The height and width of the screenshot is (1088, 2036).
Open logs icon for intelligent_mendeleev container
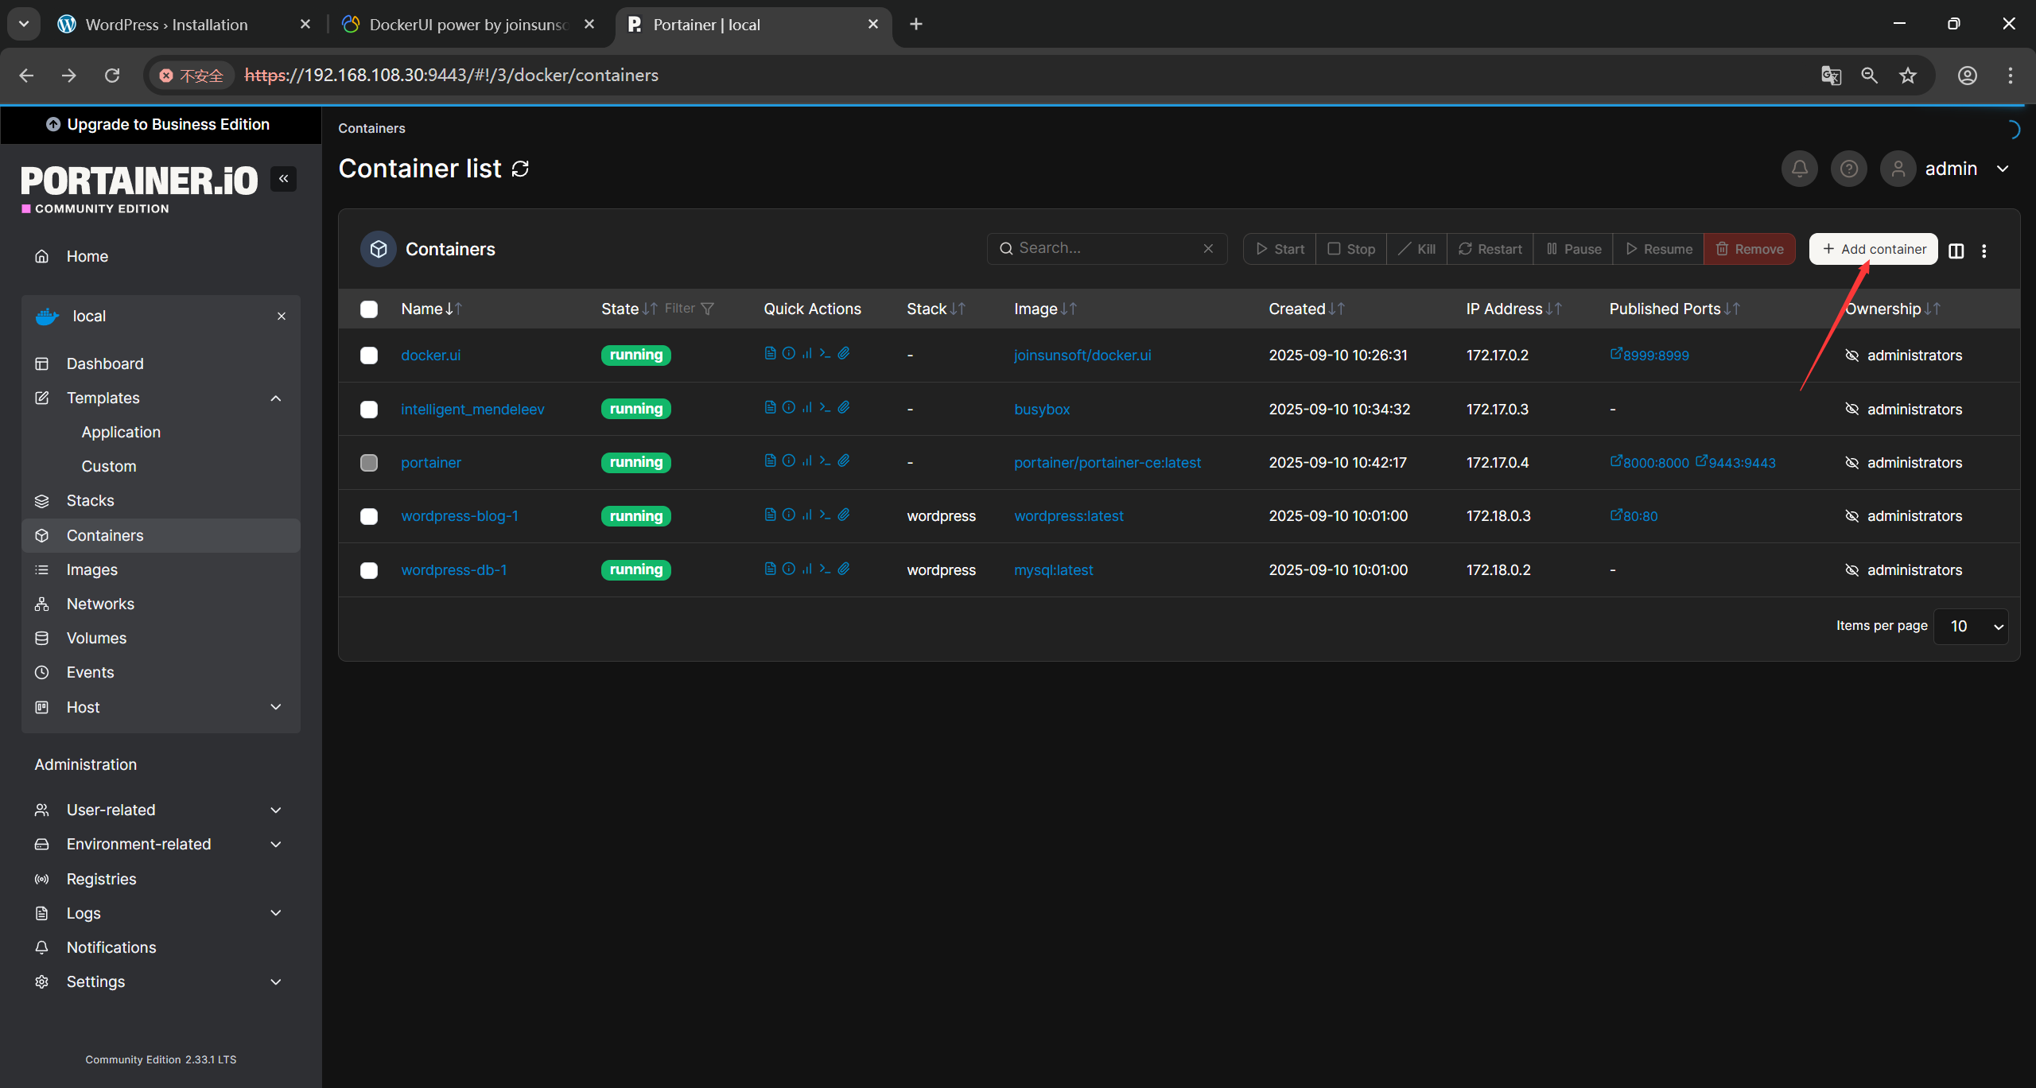click(770, 407)
